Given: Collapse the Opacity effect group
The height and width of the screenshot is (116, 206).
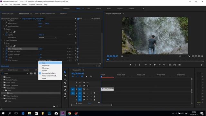Looking at the screenshot, I should pos(2,29).
